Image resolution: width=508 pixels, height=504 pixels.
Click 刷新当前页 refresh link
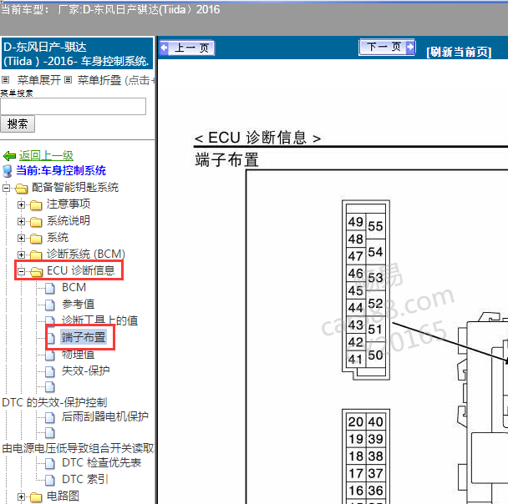click(459, 52)
